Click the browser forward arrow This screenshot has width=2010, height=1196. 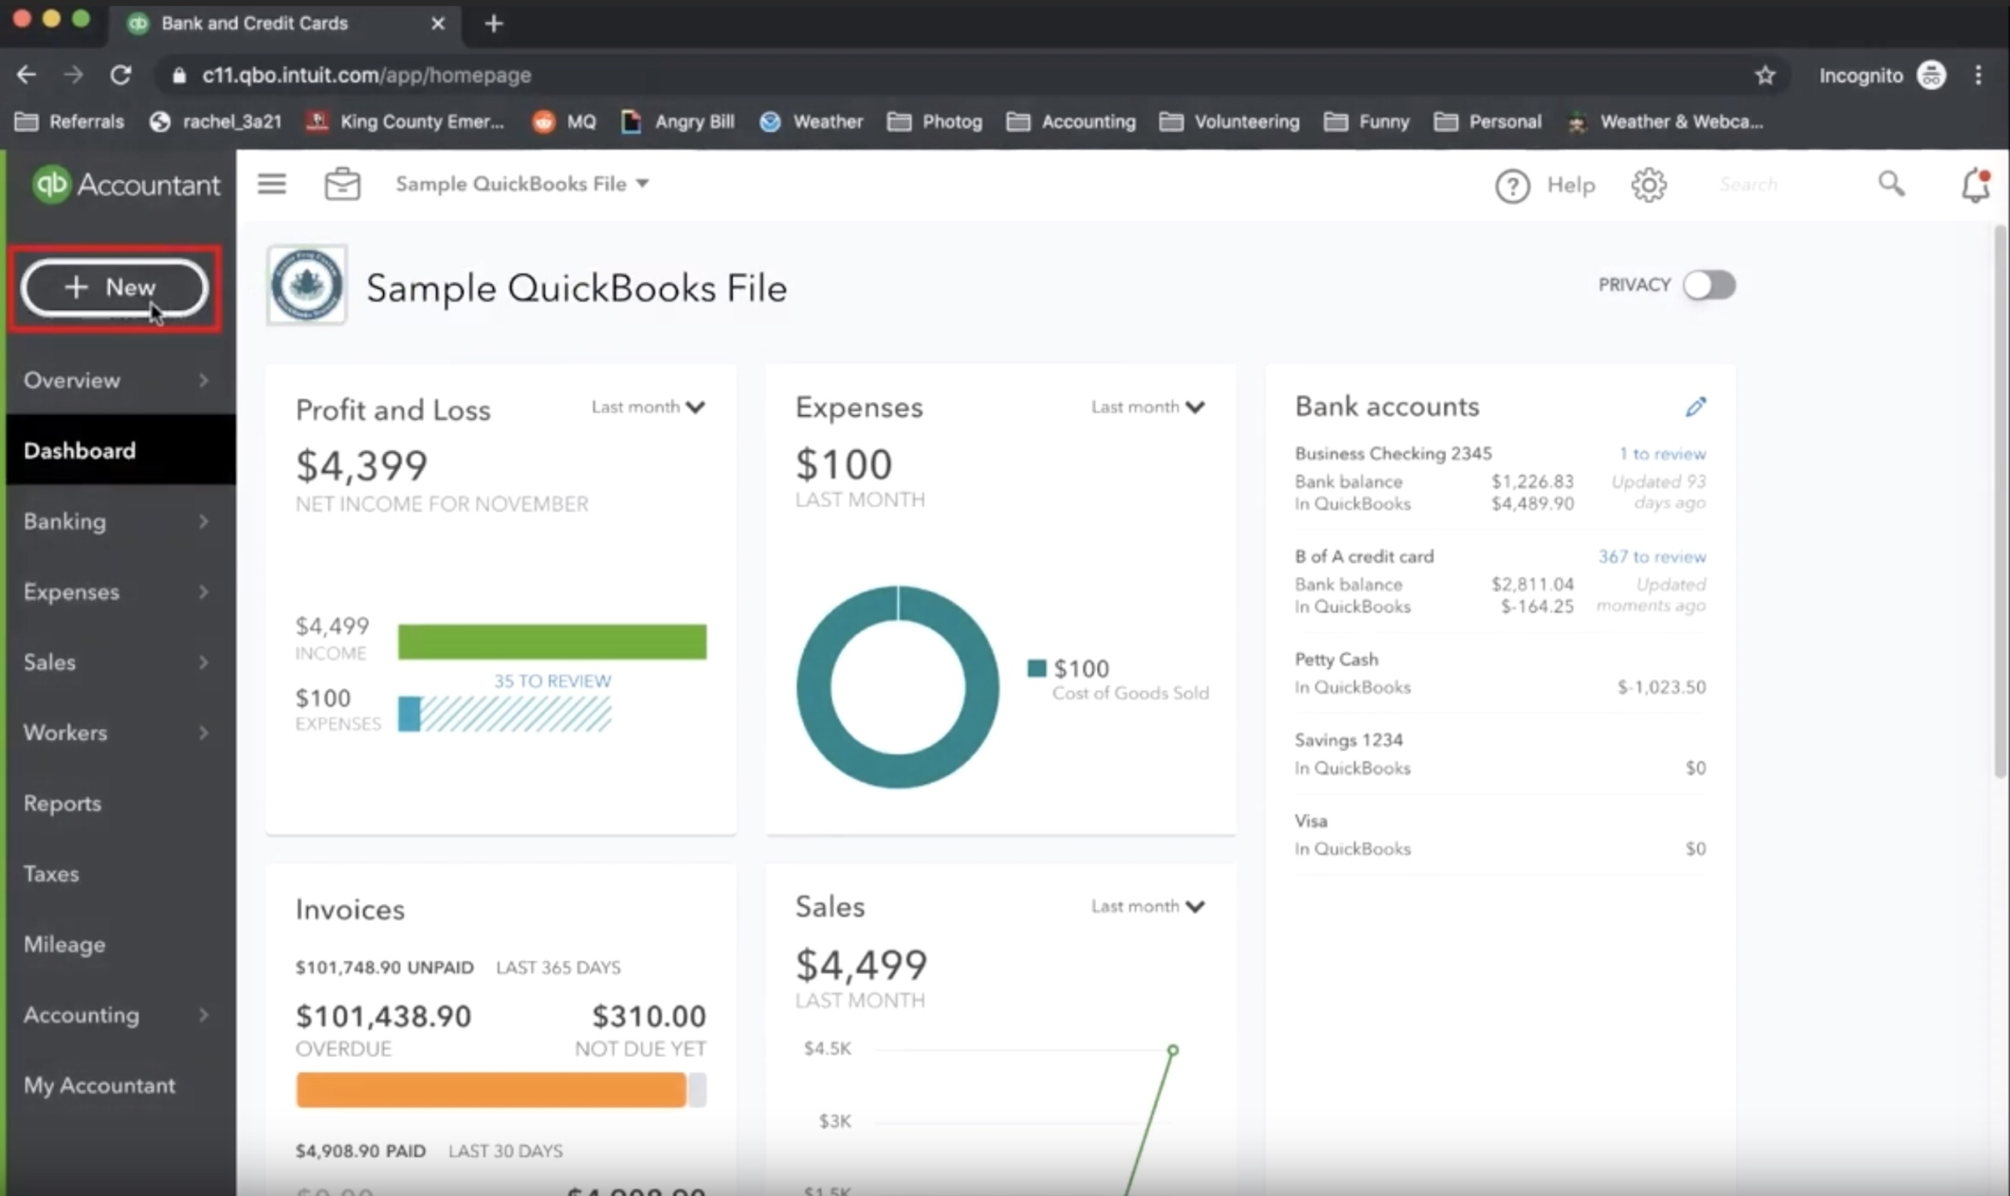click(73, 75)
